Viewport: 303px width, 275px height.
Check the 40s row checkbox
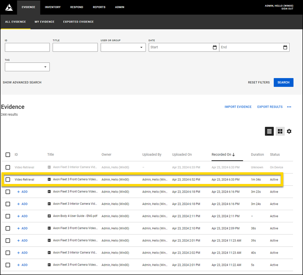(8, 253)
